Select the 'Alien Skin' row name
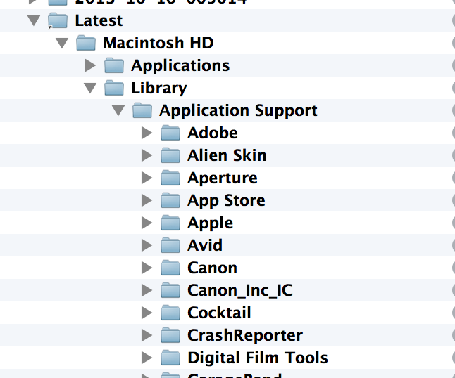 point(227,155)
